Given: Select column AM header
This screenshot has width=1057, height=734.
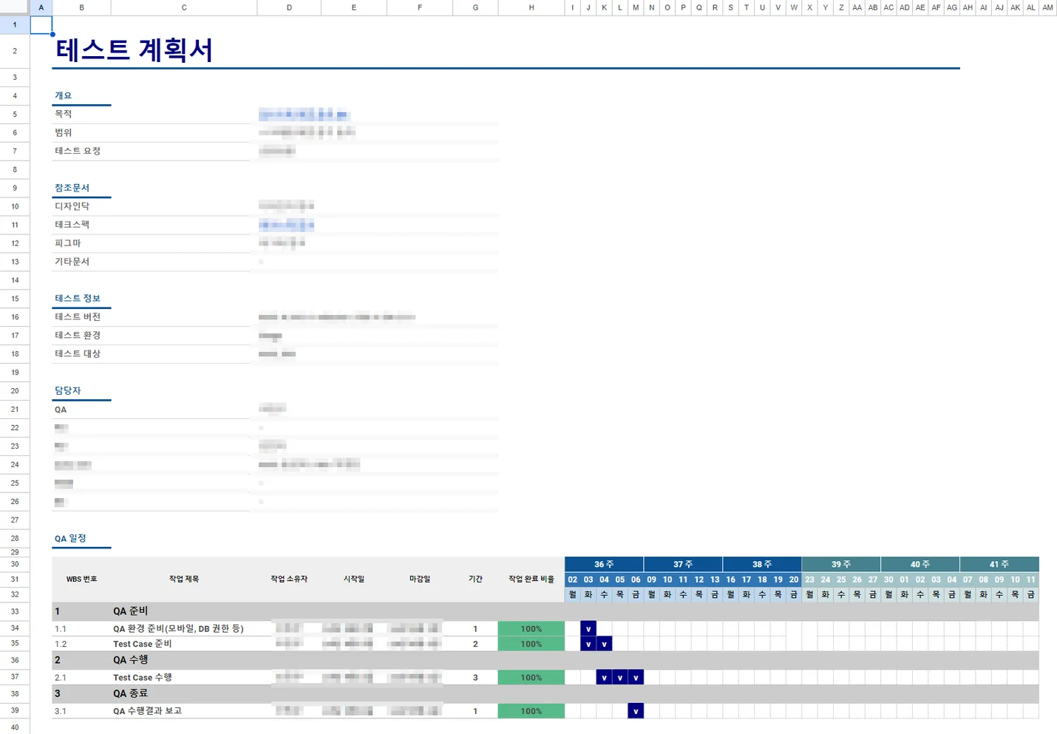Looking at the screenshot, I should pyautogui.click(x=1047, y=7).
